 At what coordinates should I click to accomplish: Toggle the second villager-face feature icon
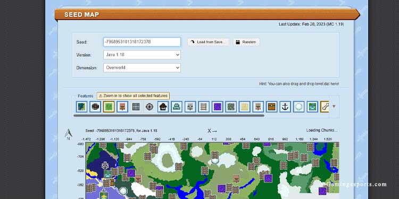click(x=258, y=107)
